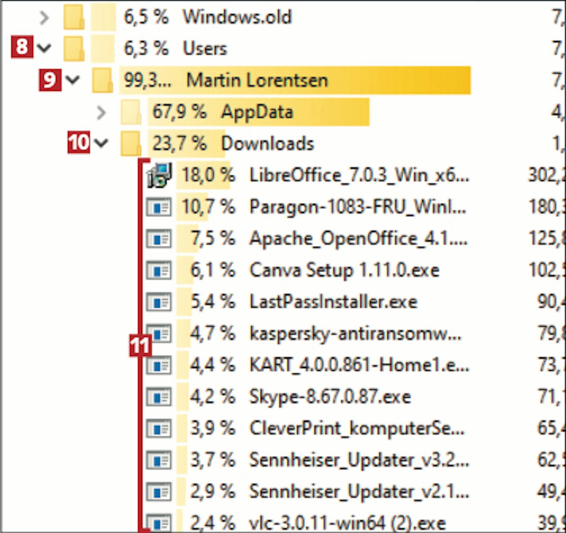
Task: Click the CleverPrint_komputerSe file icon
Action: 159,429
